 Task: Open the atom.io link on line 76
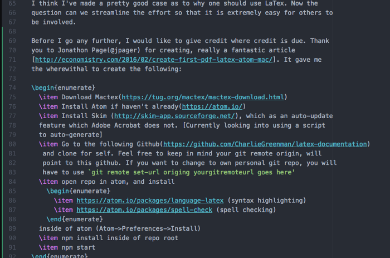click(212, 107)
